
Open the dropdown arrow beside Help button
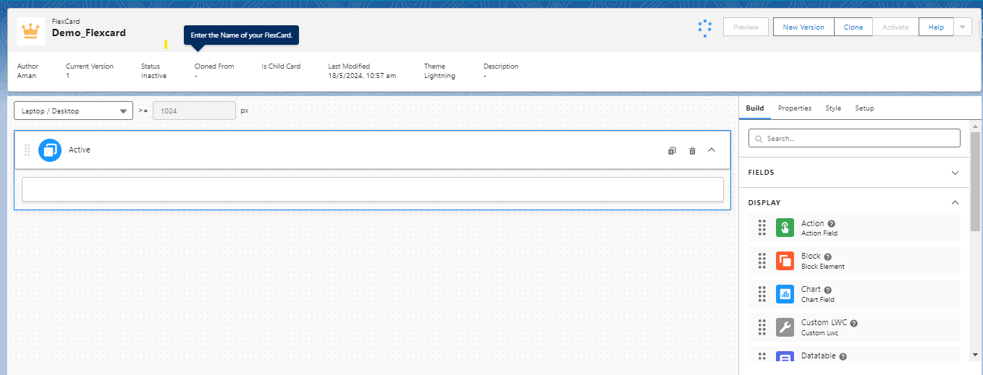(962, 27)
